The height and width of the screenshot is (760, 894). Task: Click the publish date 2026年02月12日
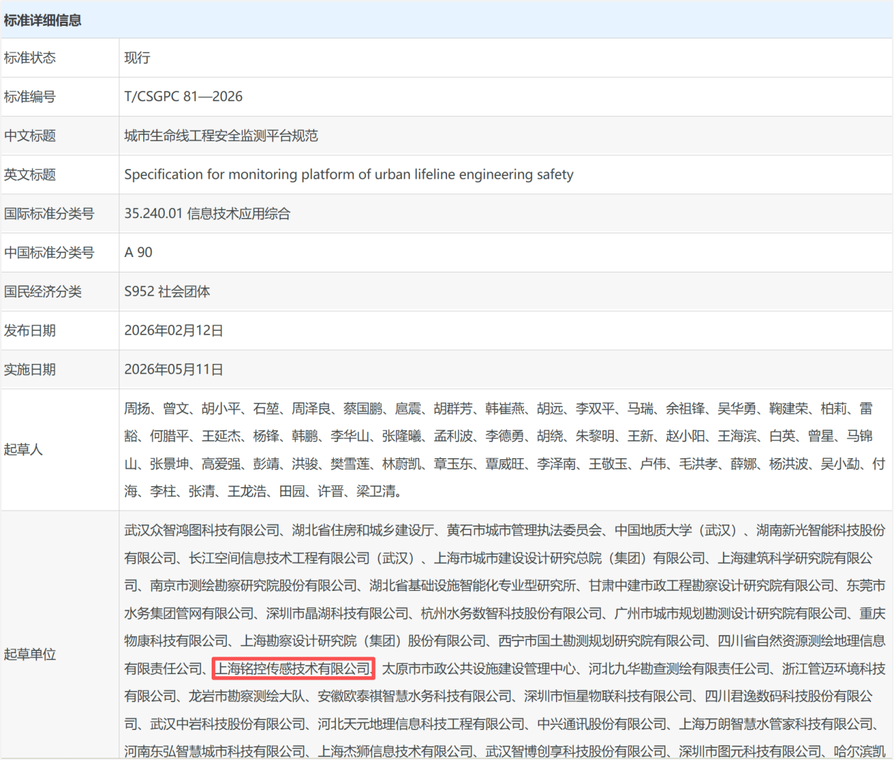(173, 330)
